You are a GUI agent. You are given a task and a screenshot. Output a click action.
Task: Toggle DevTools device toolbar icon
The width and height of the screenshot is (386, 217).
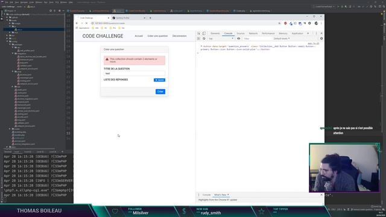click(x=204, y=33)
